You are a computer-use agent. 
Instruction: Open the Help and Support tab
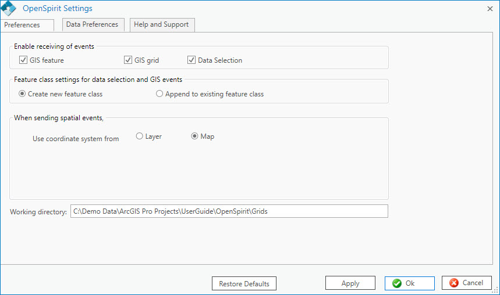coord(162,25)
